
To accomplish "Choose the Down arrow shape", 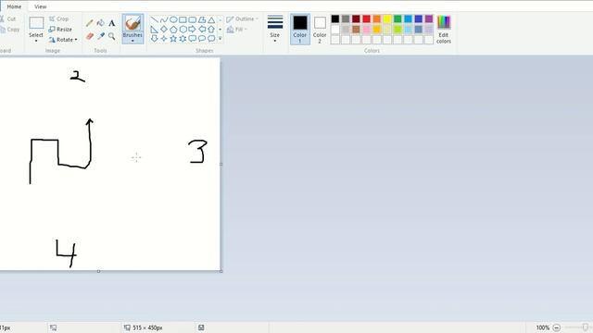I will [x=155, y=39].
